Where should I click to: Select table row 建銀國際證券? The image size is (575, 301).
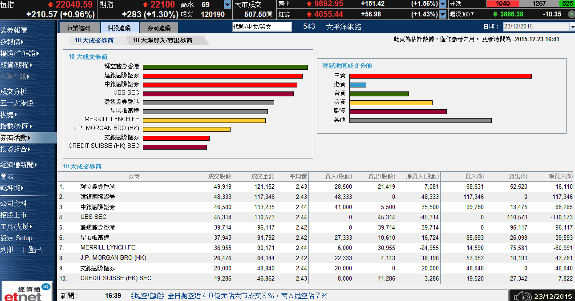pyautogui.click(x=316, y=197)
